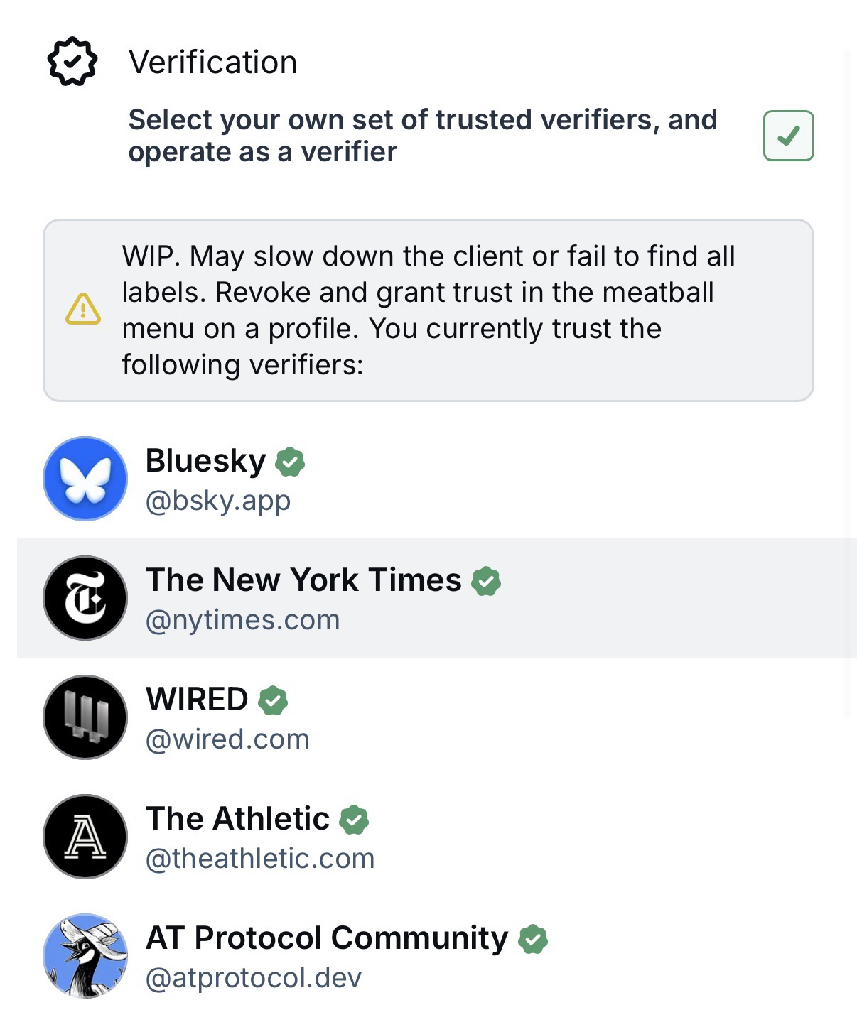Click the WIP warning notice box
The image size is (857, 1032).
428,310
